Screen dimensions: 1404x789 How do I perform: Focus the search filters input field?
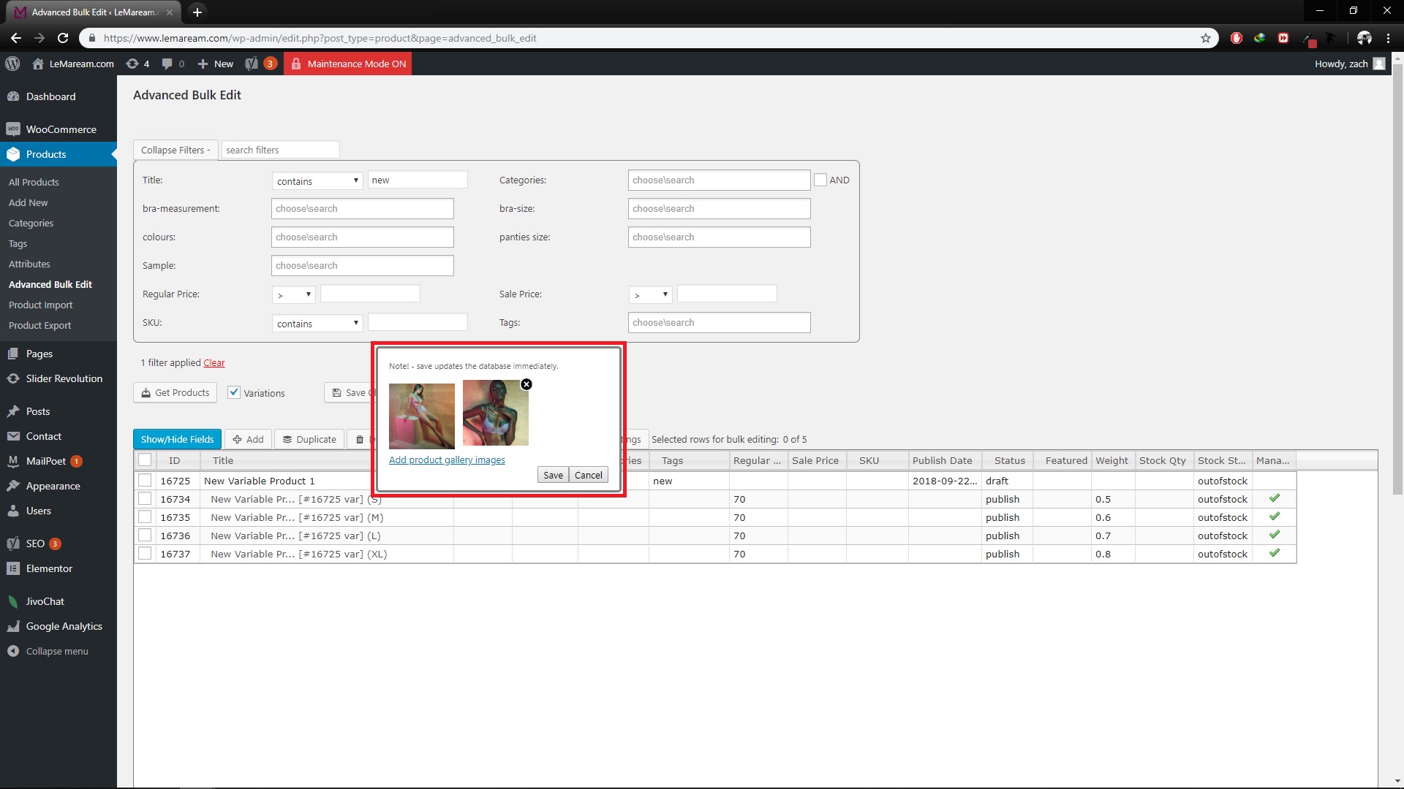[280, 150]
